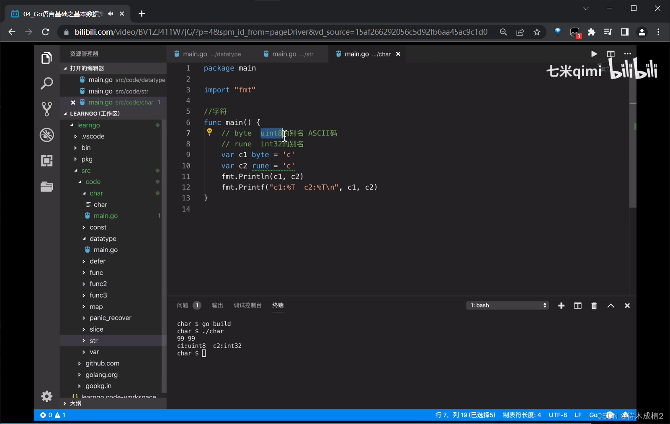Toggle the browser side panel

click(625, 32)
